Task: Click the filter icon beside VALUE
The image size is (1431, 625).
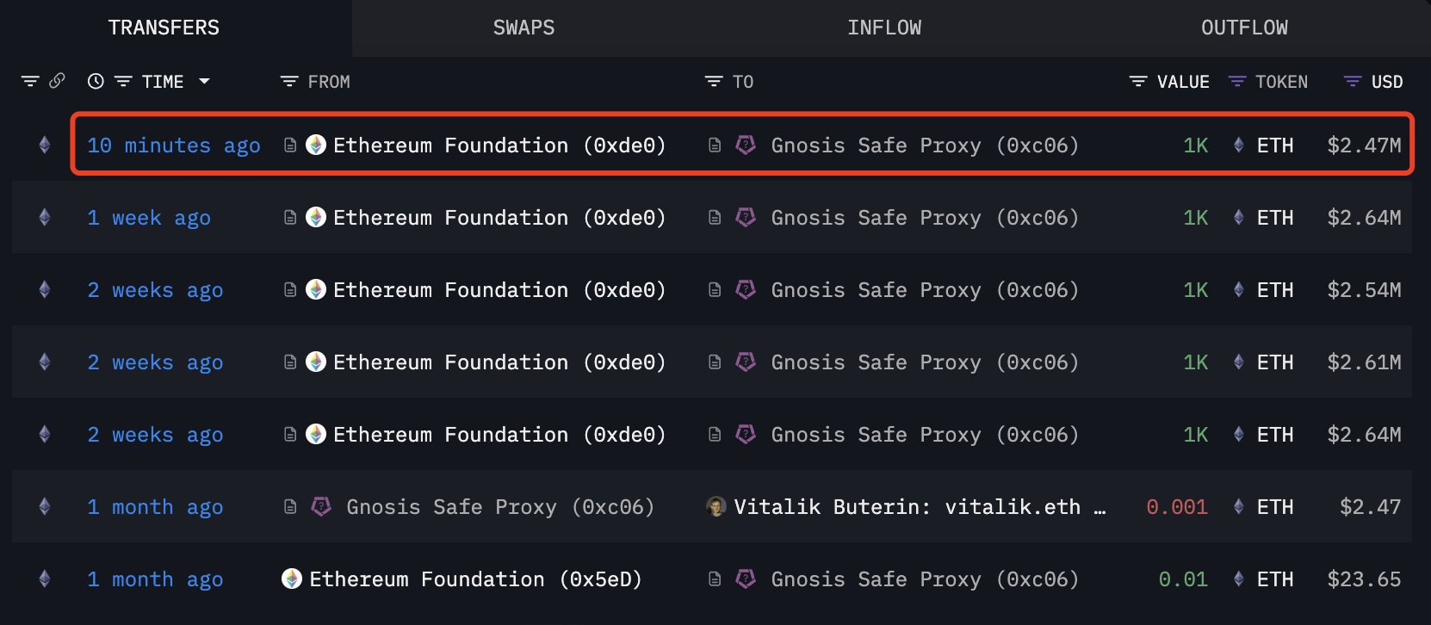Action: point(1138,81)
